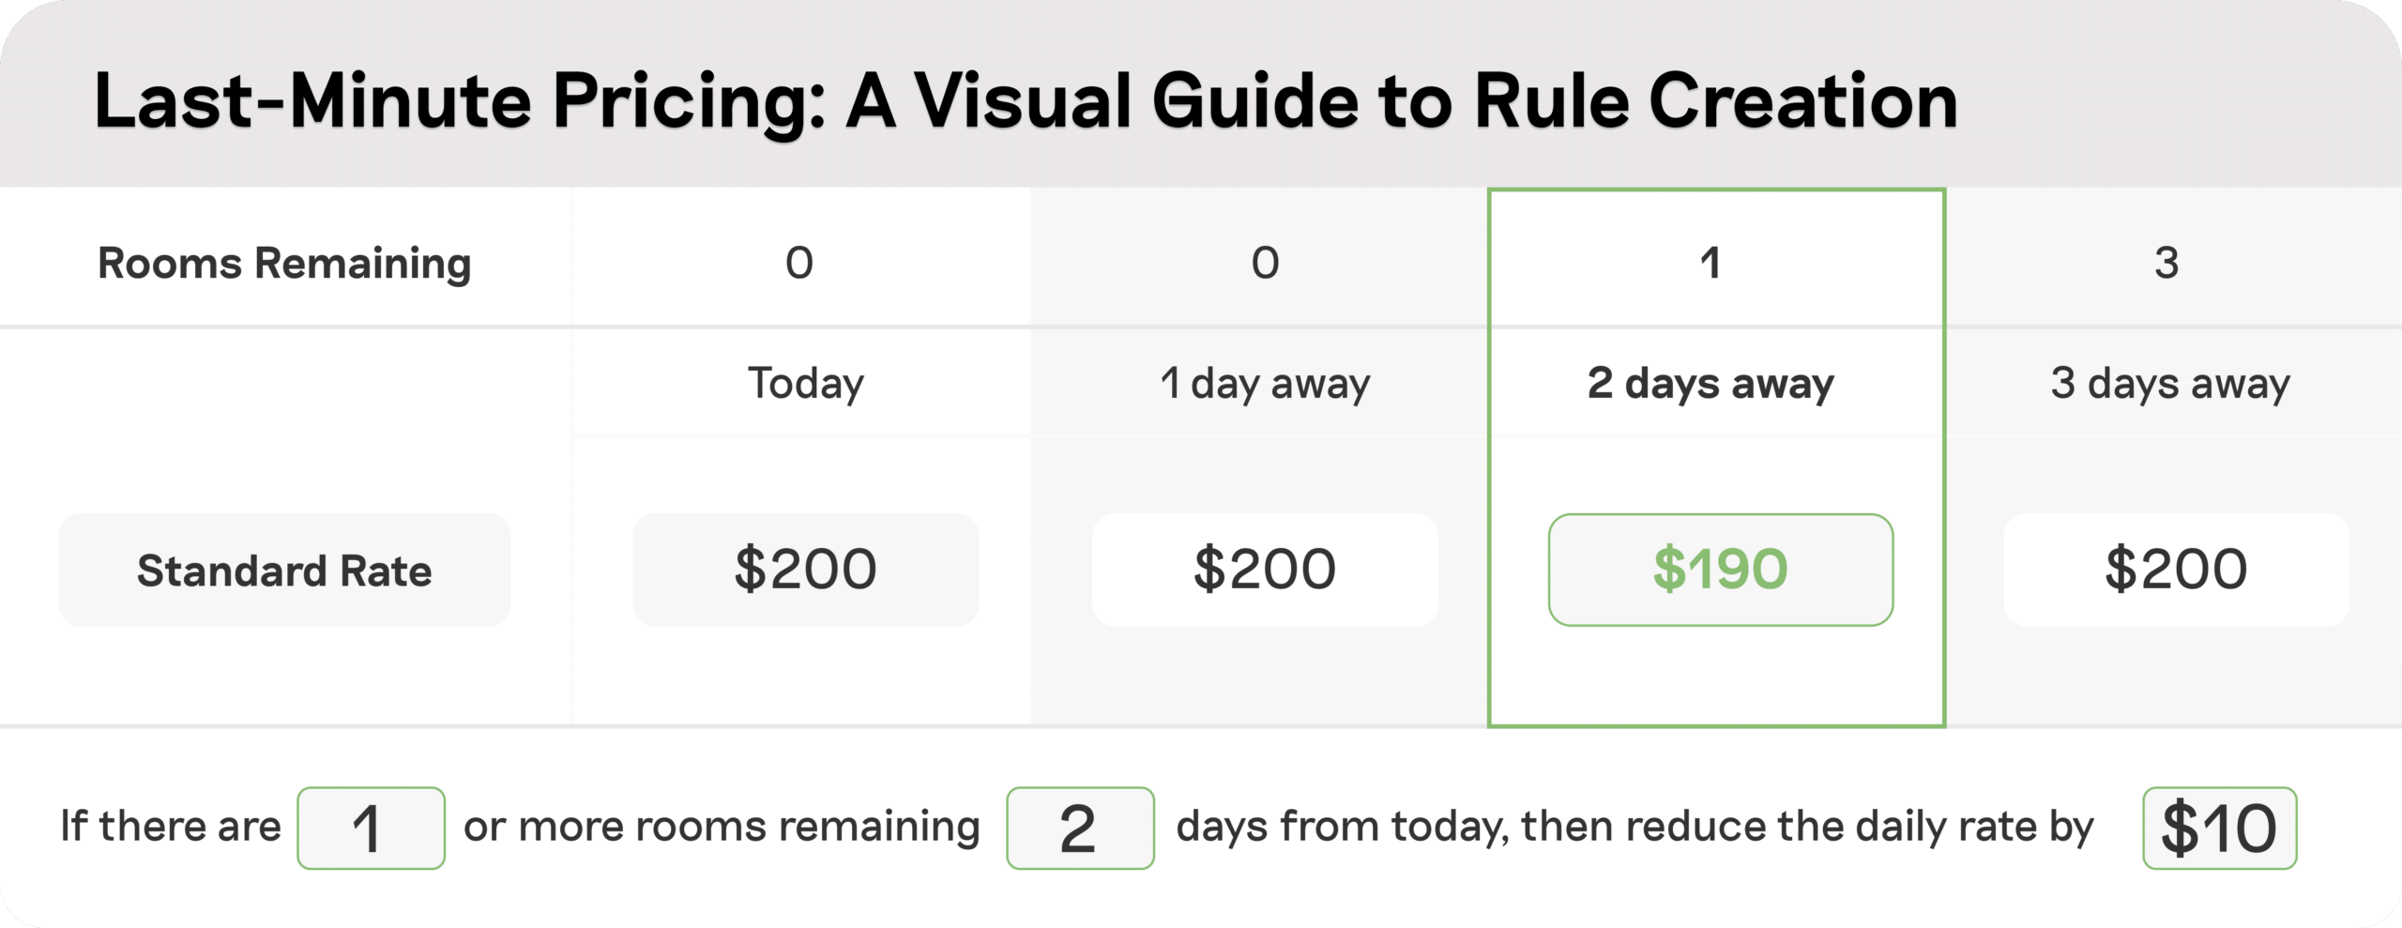Click rooms remaining value 0 under Today
Screen dimensions: 2402x928
pyautogui.click(x=799, y=263)
